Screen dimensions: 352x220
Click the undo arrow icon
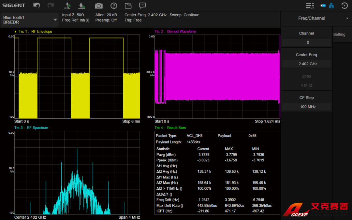(37, 6)
